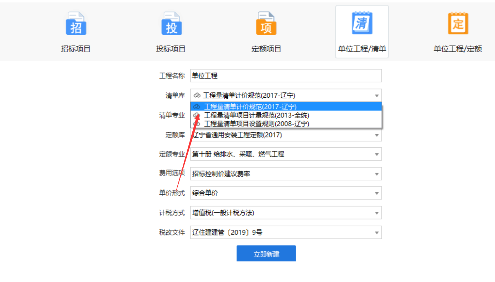
Task: Click 第十册 给排水、采暖、燃气工程 combo box
Action: [286, 154]
